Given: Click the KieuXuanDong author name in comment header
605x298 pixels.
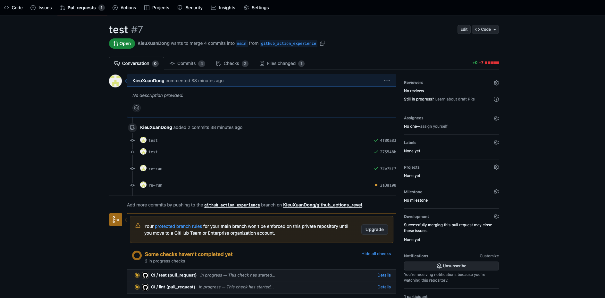Looking at the screenshot, I should coord(148,81).
